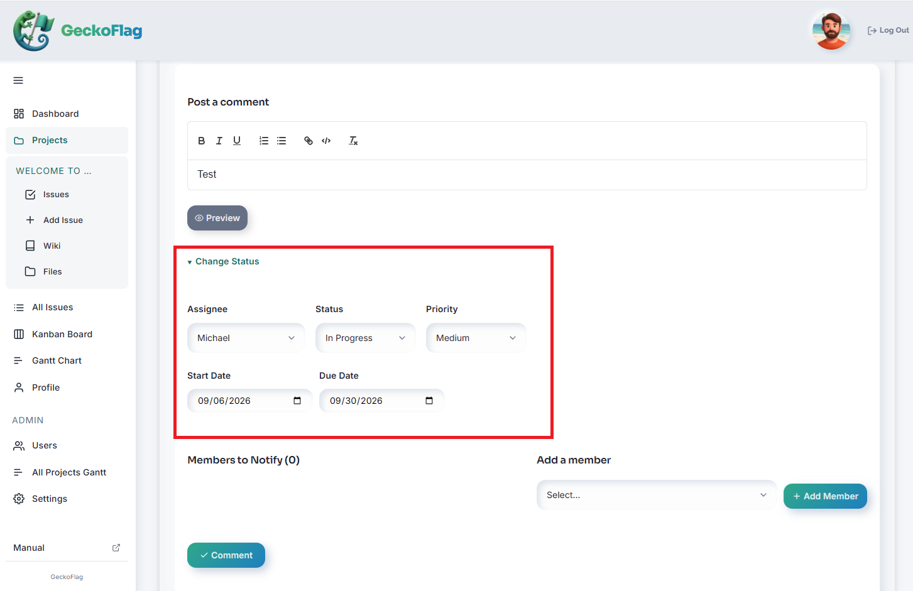Open Due Date calendar picker icon

(x=429, y=401)
